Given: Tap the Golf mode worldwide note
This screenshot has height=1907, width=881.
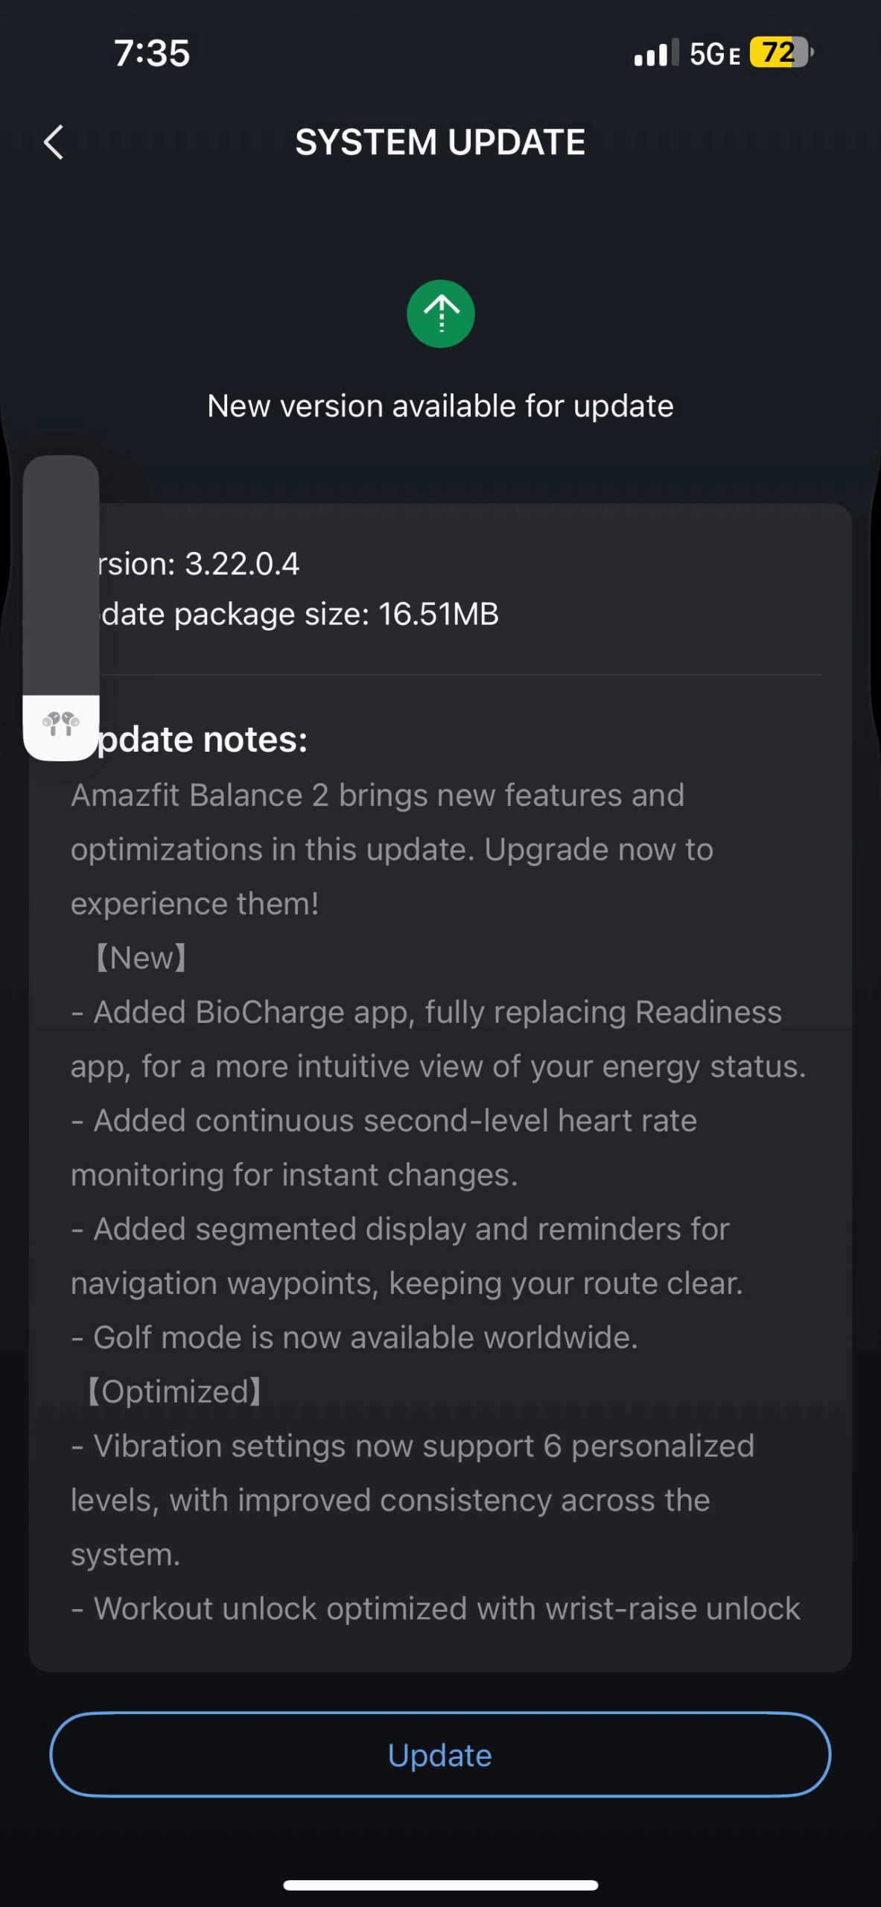Looking at the screenshot, I should 356,1338.
